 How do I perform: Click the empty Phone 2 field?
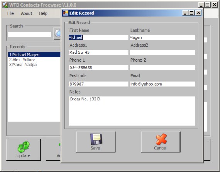(x=162, y=68)
